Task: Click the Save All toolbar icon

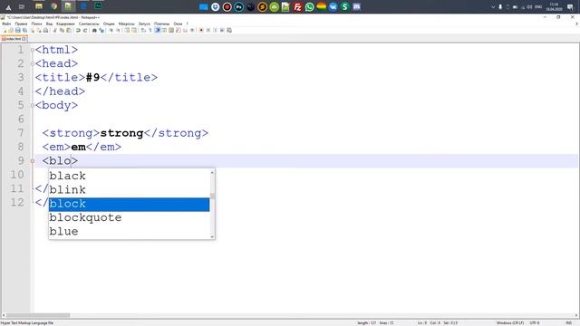Action: (24, 30)
